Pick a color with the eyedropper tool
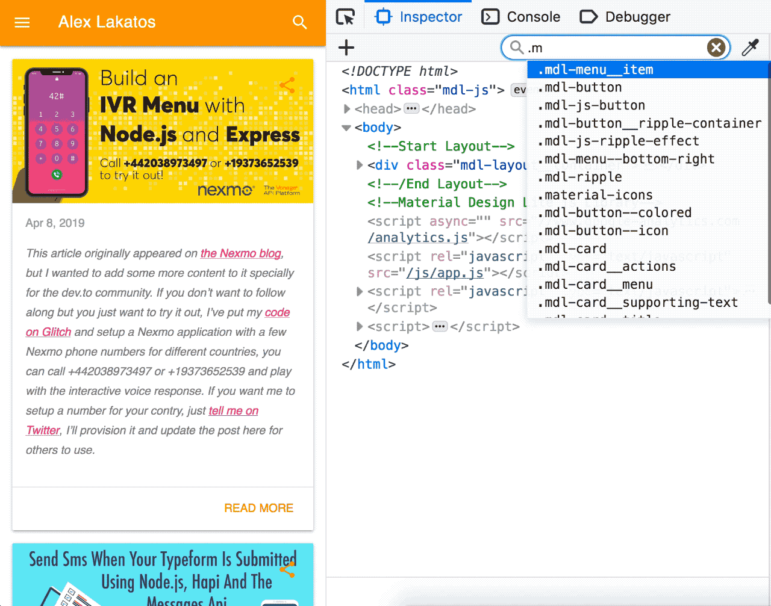Screen dimensions: 771x606 point(750,48)
